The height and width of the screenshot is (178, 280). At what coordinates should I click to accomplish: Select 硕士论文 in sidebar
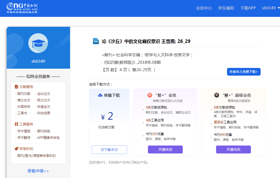44,100
